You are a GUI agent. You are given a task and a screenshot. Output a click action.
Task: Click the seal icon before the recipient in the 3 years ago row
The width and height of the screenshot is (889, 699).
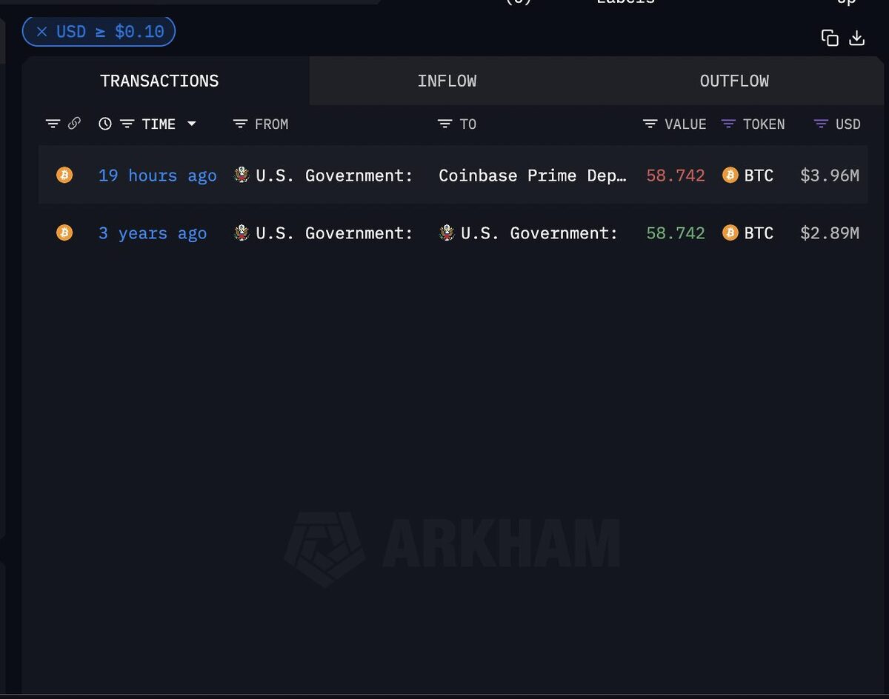coord(447,233)
